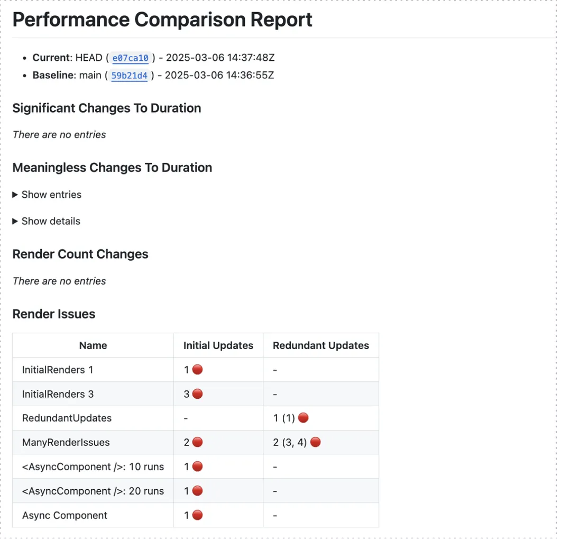571x539 pixels.
Task: Click the red circle under Initial Updates for ManyRenderIssues
Action: pyautogui.click(x=196, y=442)
